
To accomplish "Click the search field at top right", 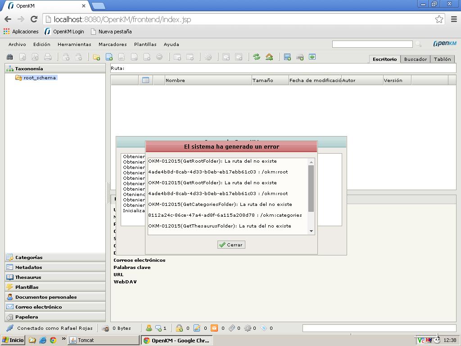I will 372,44.
